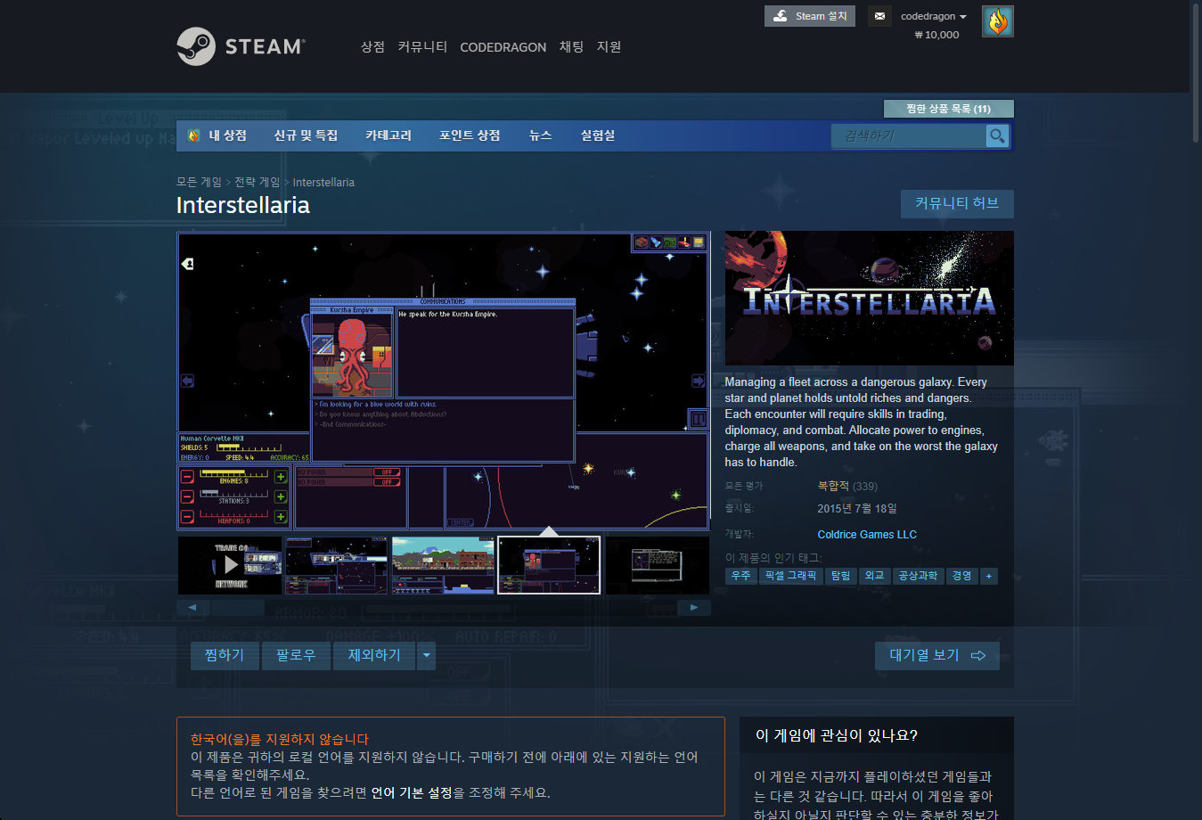Click the search magnifier icon
The height and width of the screenshot is (820, 1202).
997,136
